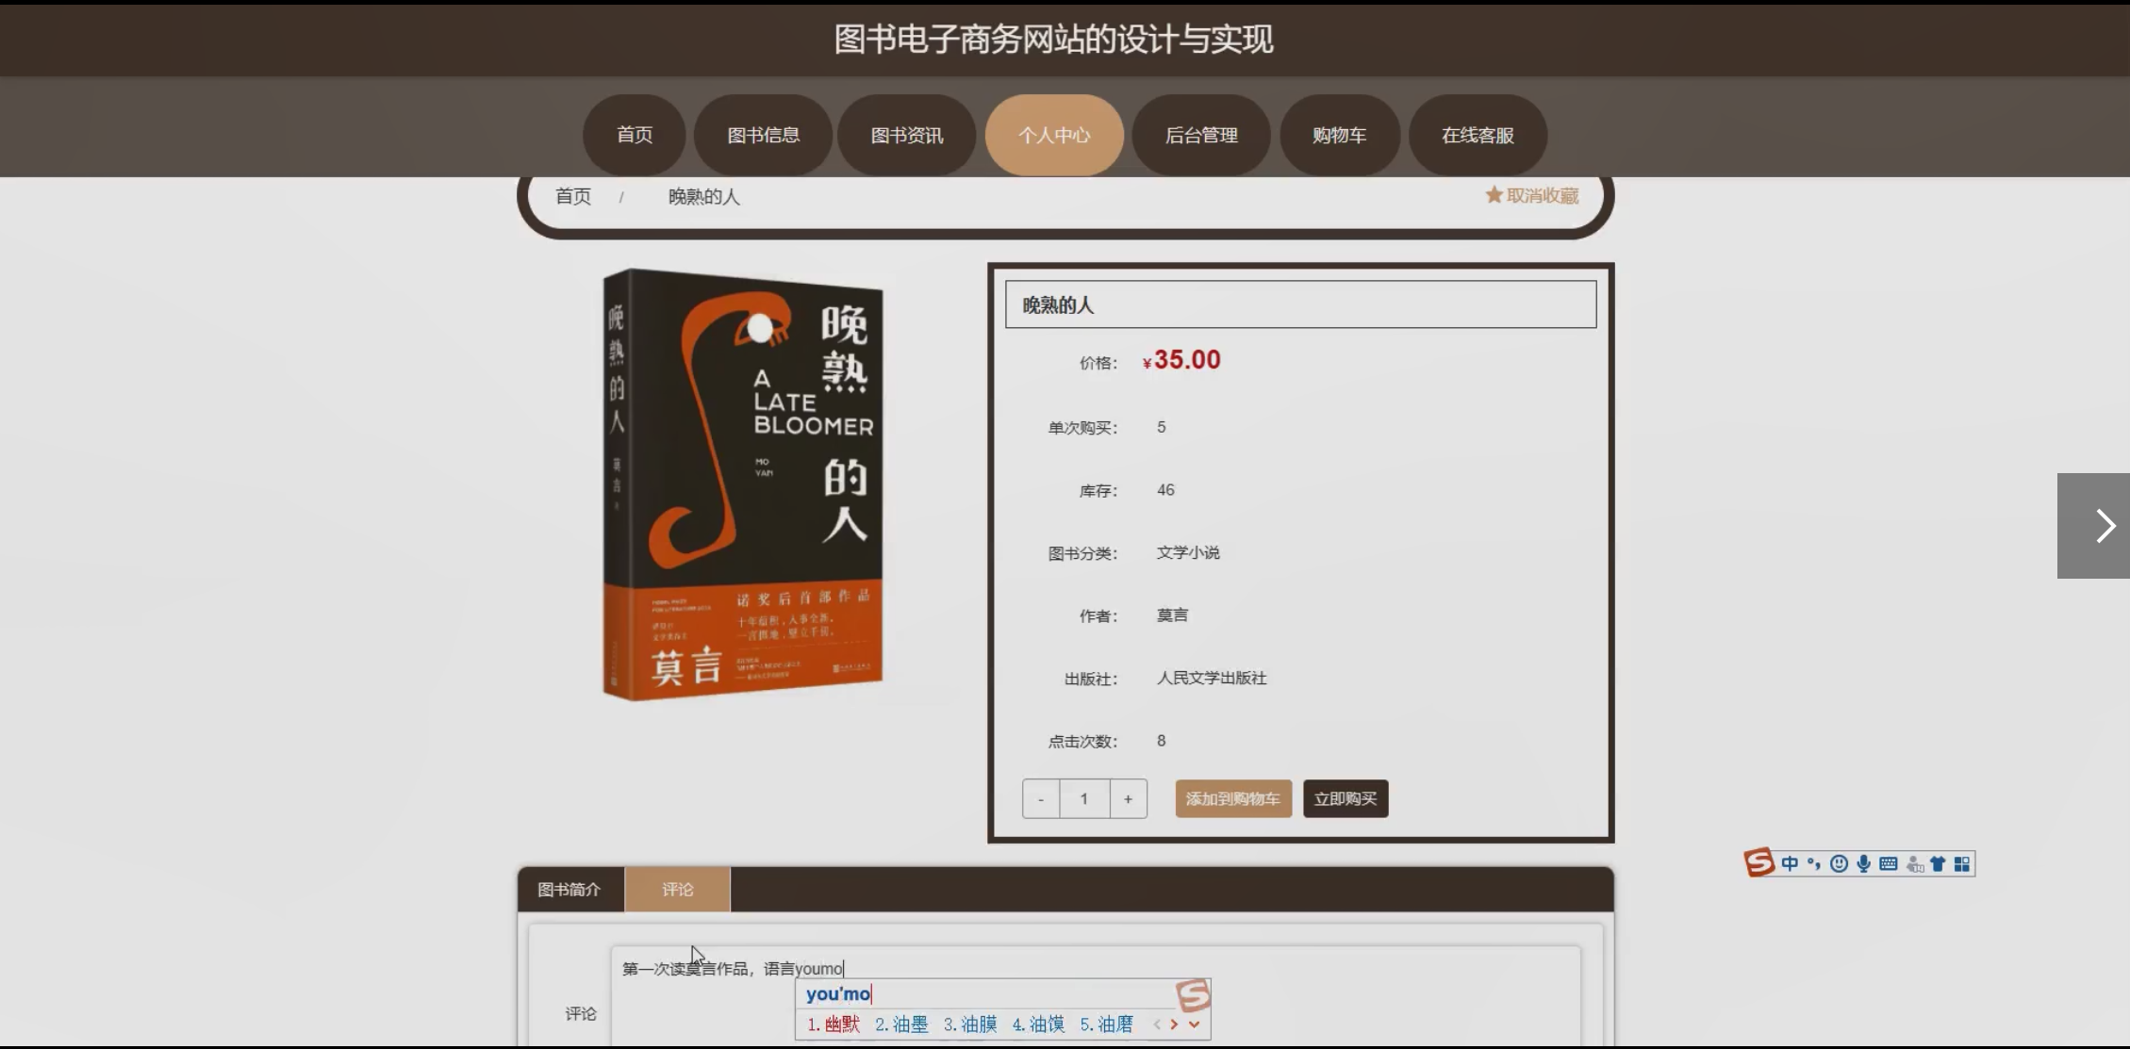Click the stock value 46

pyautogui.click(x=1165, y=490)
